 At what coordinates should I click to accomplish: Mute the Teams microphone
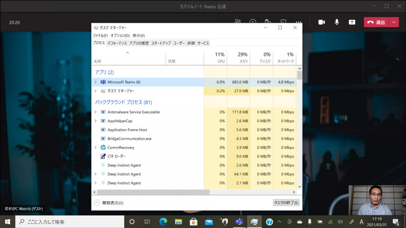336,22
